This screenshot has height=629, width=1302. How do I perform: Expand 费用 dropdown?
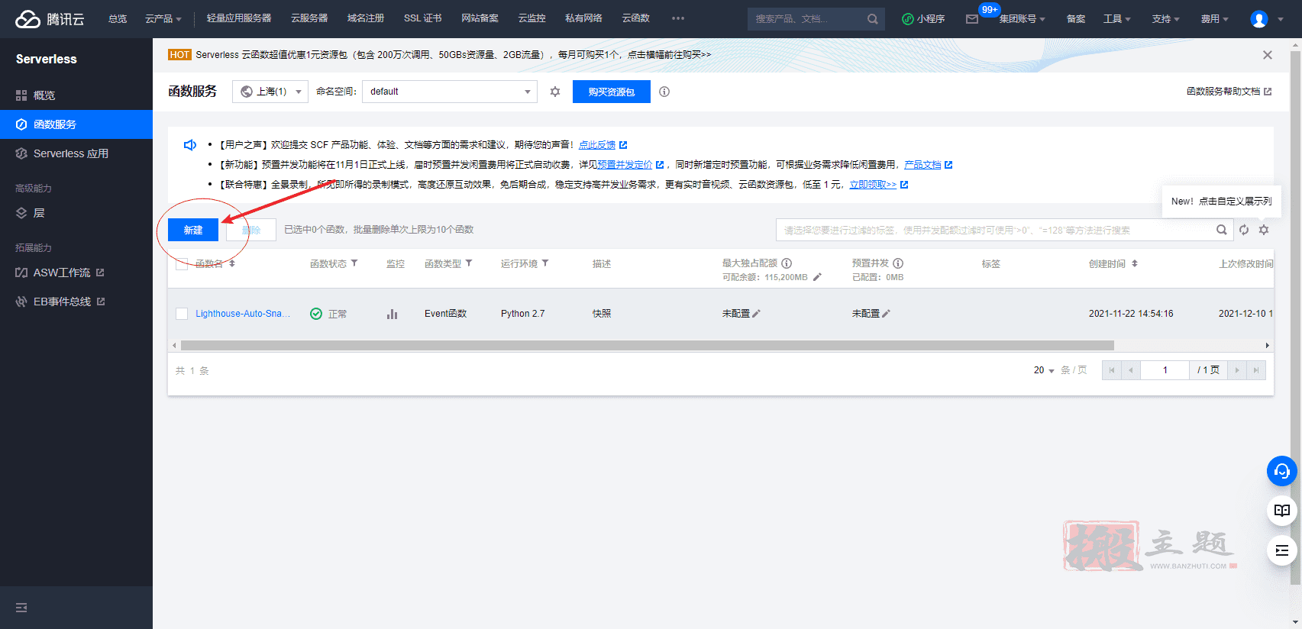coord(1215,19)
